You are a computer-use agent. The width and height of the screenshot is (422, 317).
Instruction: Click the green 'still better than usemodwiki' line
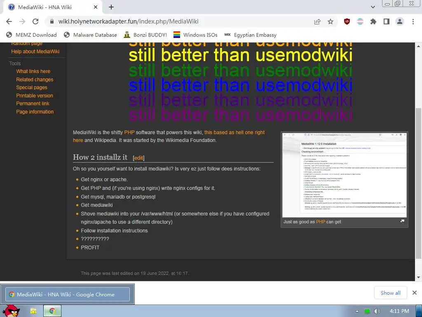[241, 70]
